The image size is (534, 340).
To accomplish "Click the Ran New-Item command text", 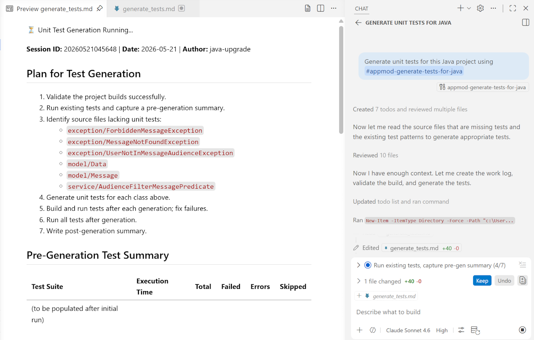I will [440, 220].
